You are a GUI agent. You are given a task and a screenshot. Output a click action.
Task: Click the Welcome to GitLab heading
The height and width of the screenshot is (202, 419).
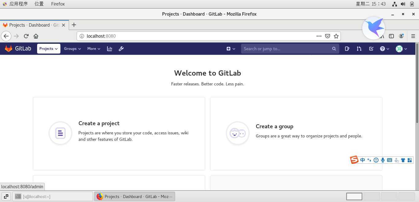(x=208, y=73)
